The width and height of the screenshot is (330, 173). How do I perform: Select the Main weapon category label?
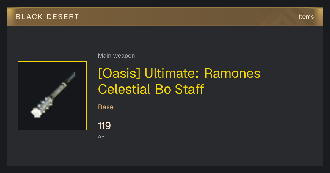click(x=116, y=56)
